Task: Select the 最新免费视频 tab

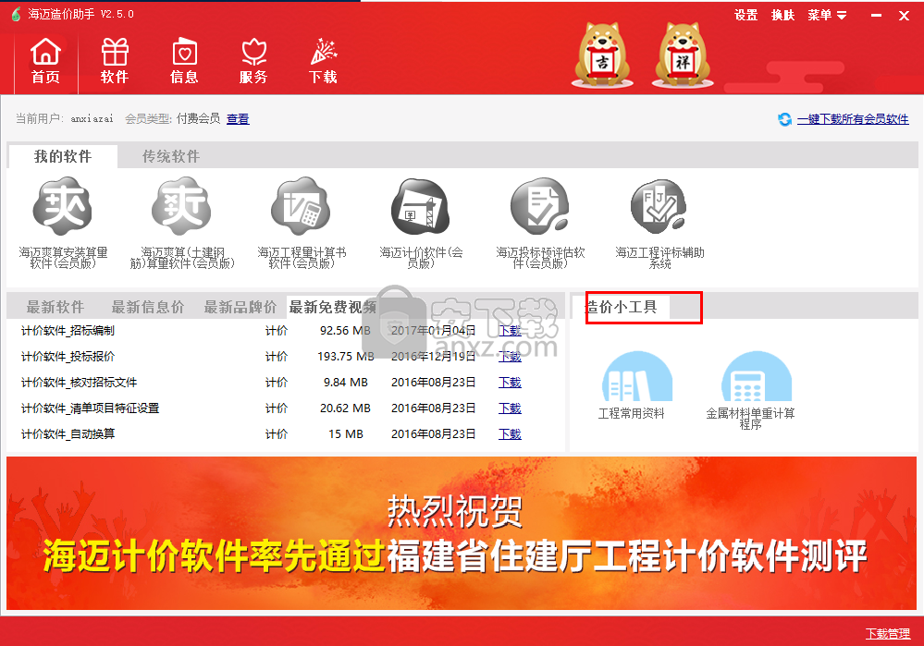Action: tap(332, 307)
